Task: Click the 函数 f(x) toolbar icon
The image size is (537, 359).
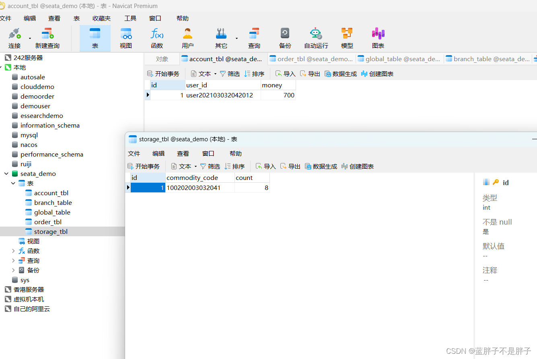Action: pos(157,38)
